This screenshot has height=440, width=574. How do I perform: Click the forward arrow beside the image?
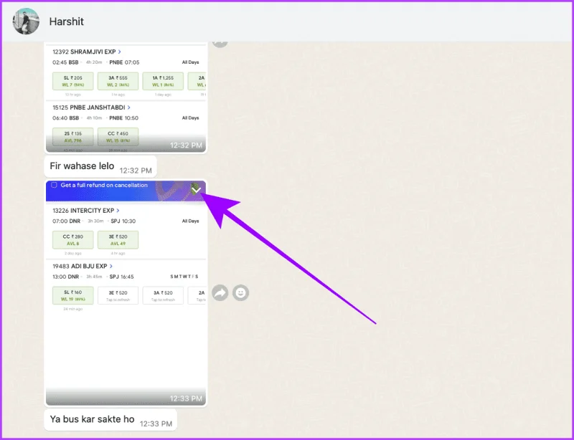[220, 292]
